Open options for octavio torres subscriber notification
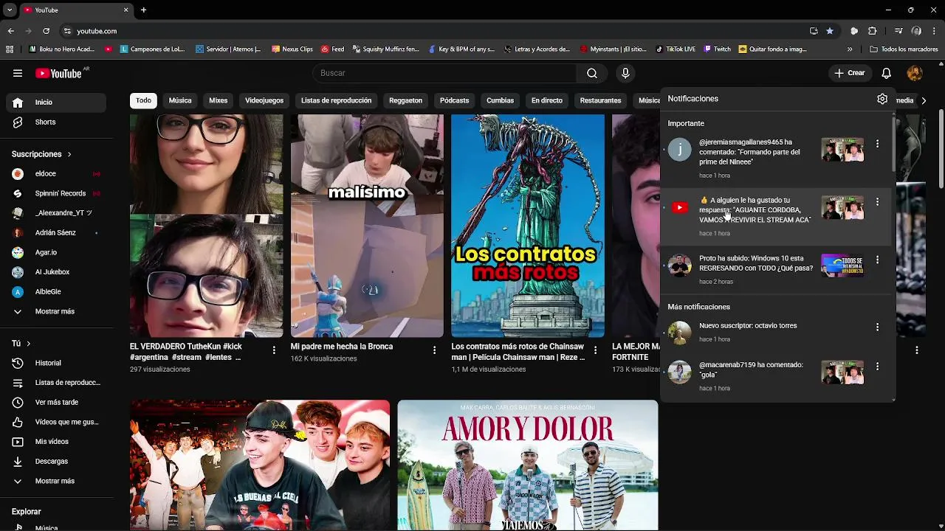Screen dimensions: 945x531 (x=877, y=327)
